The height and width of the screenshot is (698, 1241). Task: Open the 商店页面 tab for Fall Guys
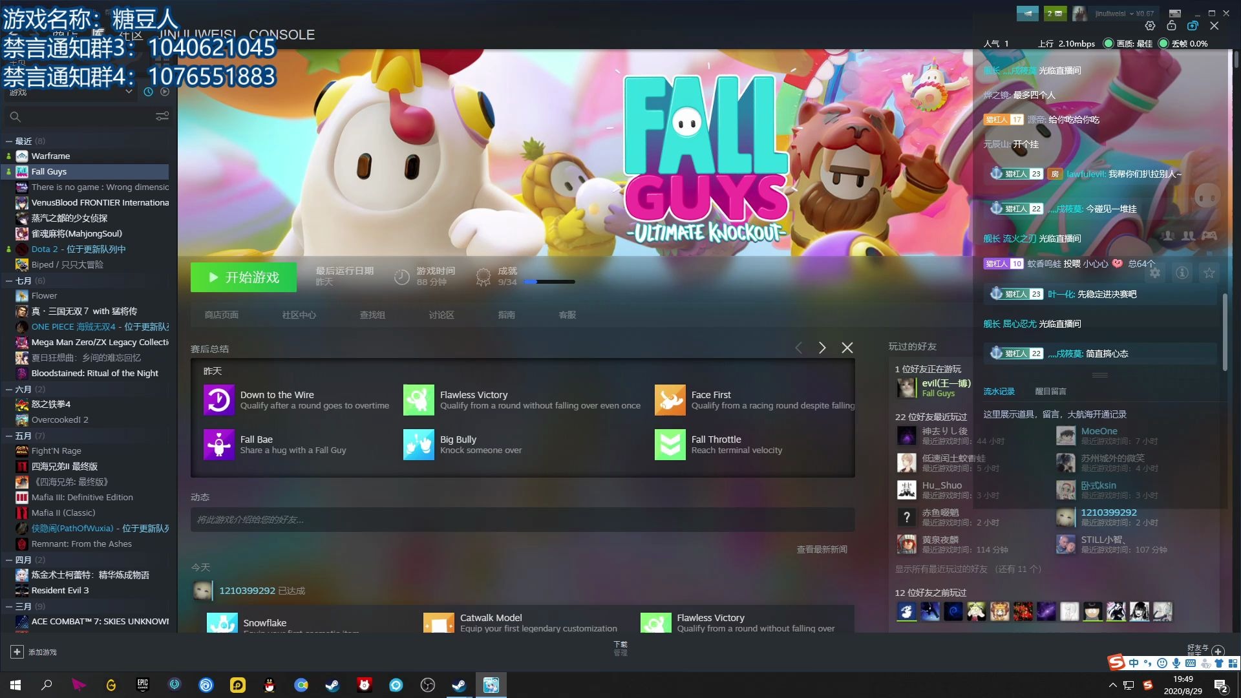pos(221,315)
